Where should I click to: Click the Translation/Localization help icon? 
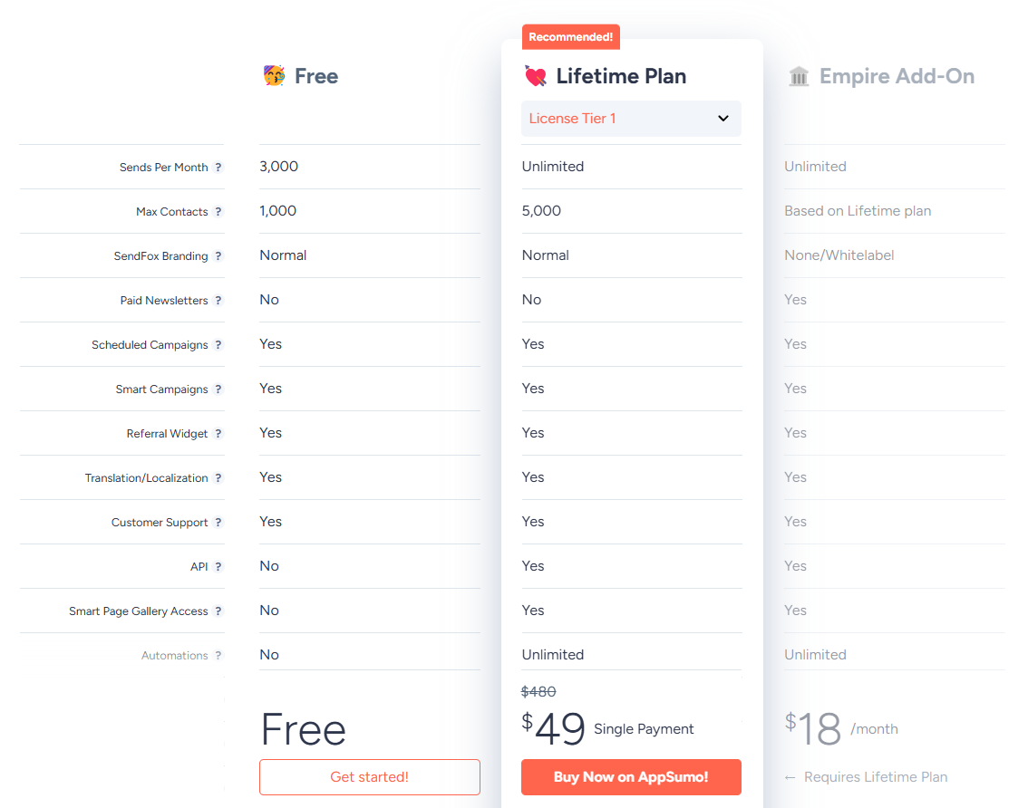click(218, 477)
